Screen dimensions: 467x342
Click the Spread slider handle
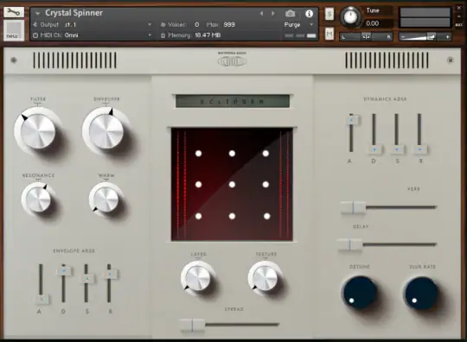(x=192, y=325)
